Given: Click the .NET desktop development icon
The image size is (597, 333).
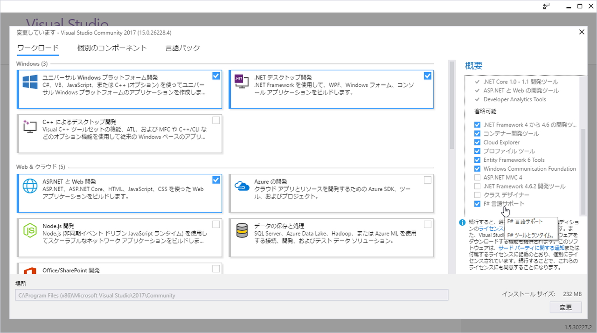Looking at the screenshot, I should pyautogui.click(x=241, y=82).
